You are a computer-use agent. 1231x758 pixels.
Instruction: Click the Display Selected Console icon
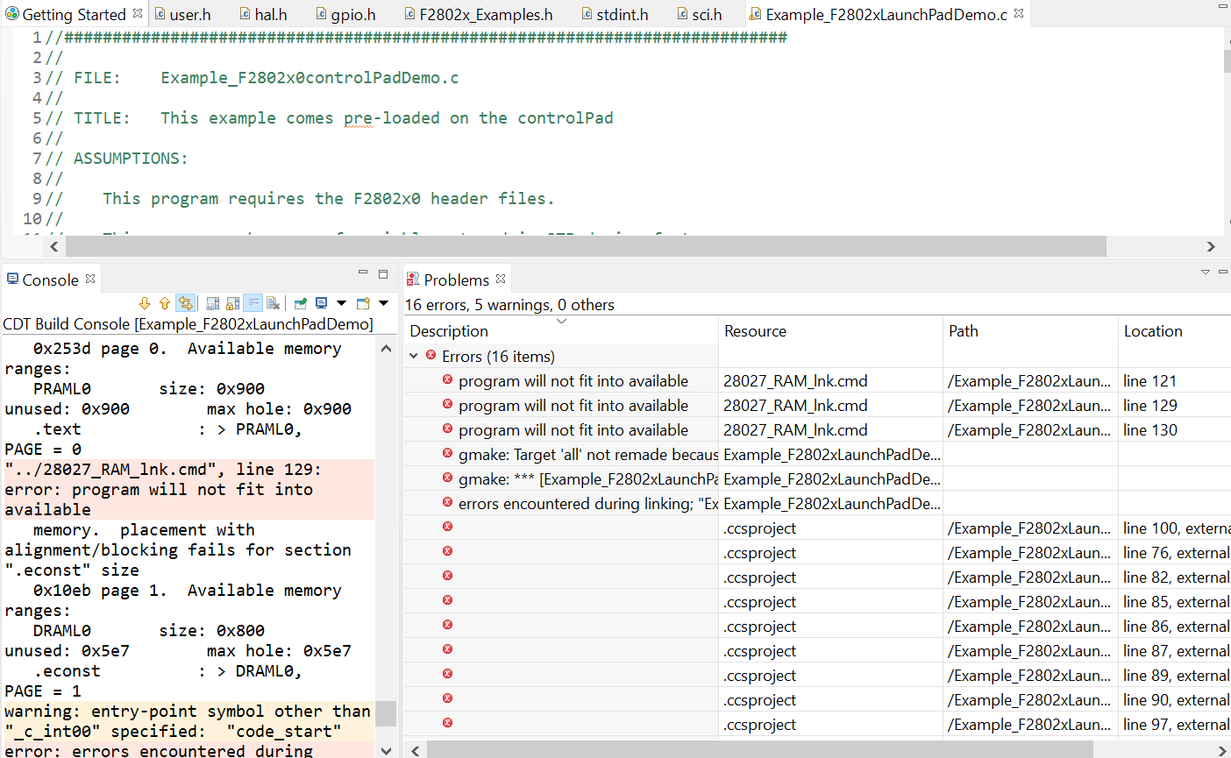pos(323,302)
